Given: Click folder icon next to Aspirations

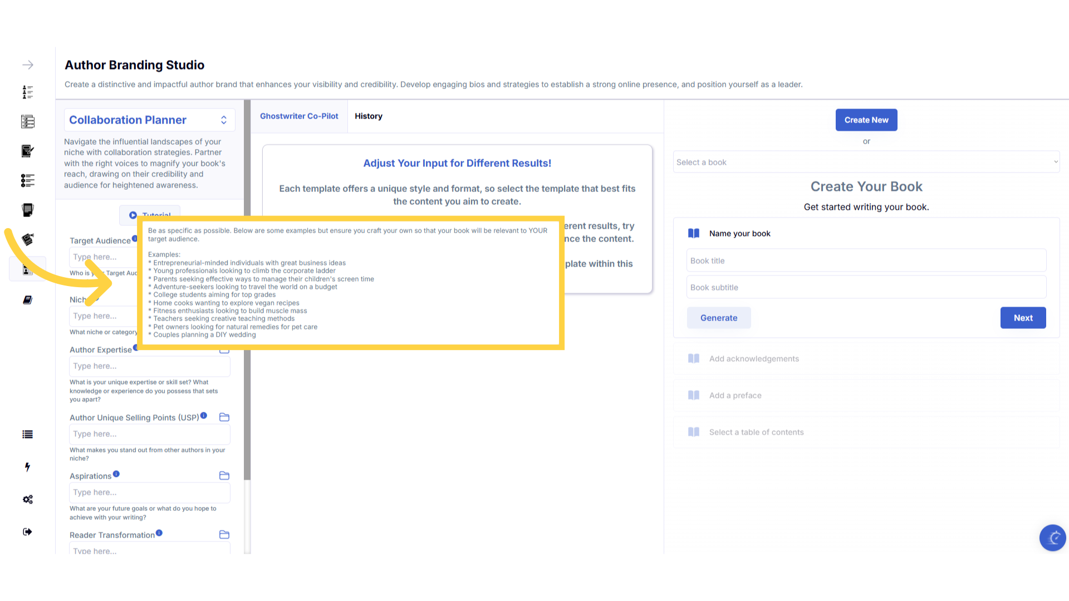Looking at the screenshot, I should pyautogui.click(x=224, y=476).
